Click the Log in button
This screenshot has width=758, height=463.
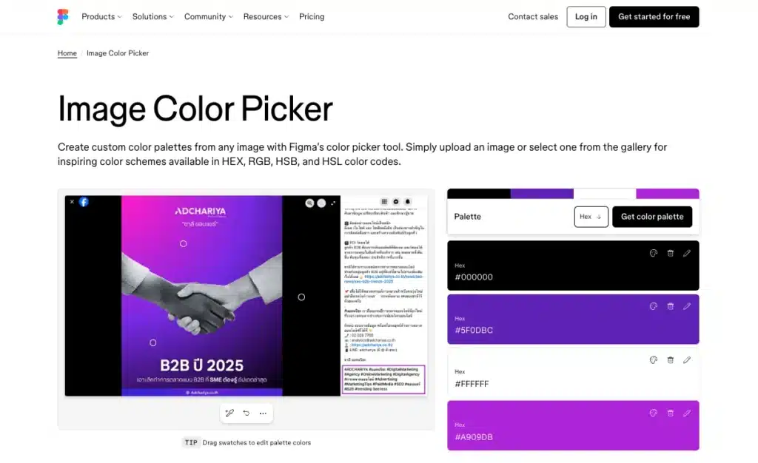click(x=586, y=17)
